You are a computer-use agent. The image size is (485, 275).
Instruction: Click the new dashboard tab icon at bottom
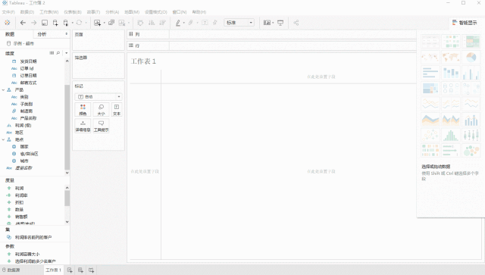point(80,270)
